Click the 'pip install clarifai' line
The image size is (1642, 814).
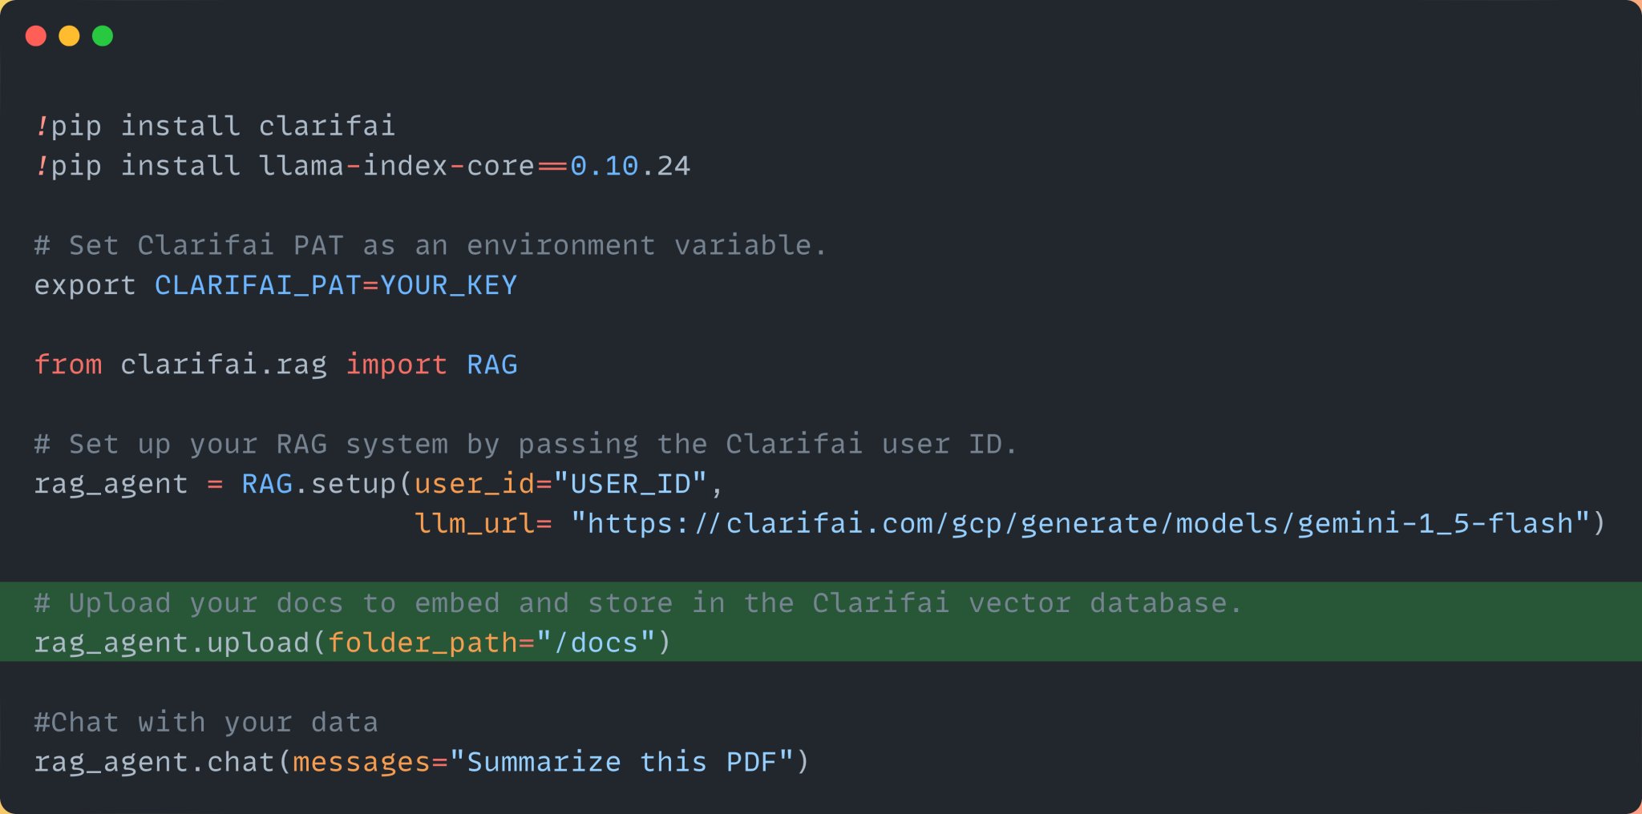[x=215, y=127]
